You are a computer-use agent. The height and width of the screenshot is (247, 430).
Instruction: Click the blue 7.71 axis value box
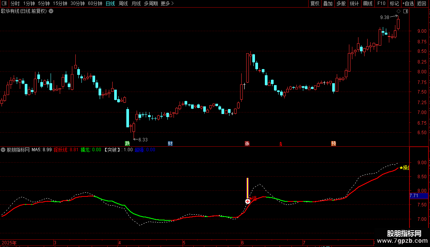tap(419, 196)
